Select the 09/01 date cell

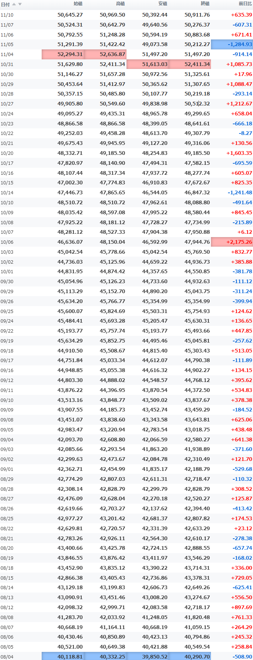pos(7,469)
